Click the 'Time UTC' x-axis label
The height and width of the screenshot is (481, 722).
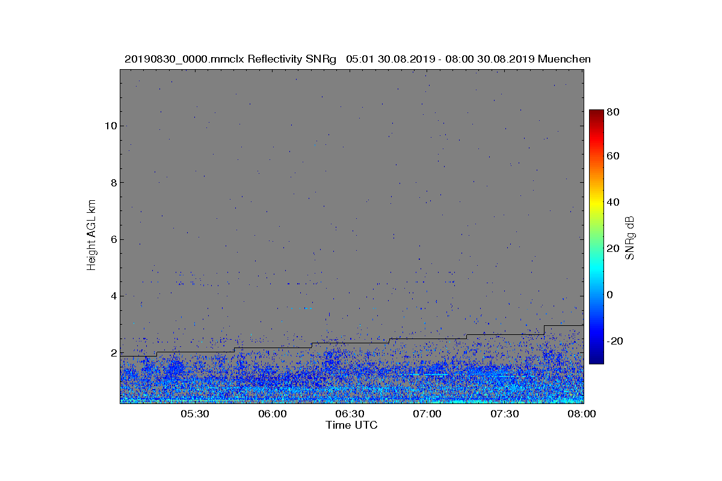[352, 425]
